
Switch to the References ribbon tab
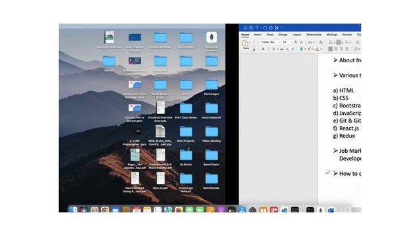(x=314, y=35)
